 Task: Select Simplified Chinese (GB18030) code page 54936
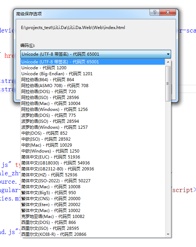tap(93, 163)
